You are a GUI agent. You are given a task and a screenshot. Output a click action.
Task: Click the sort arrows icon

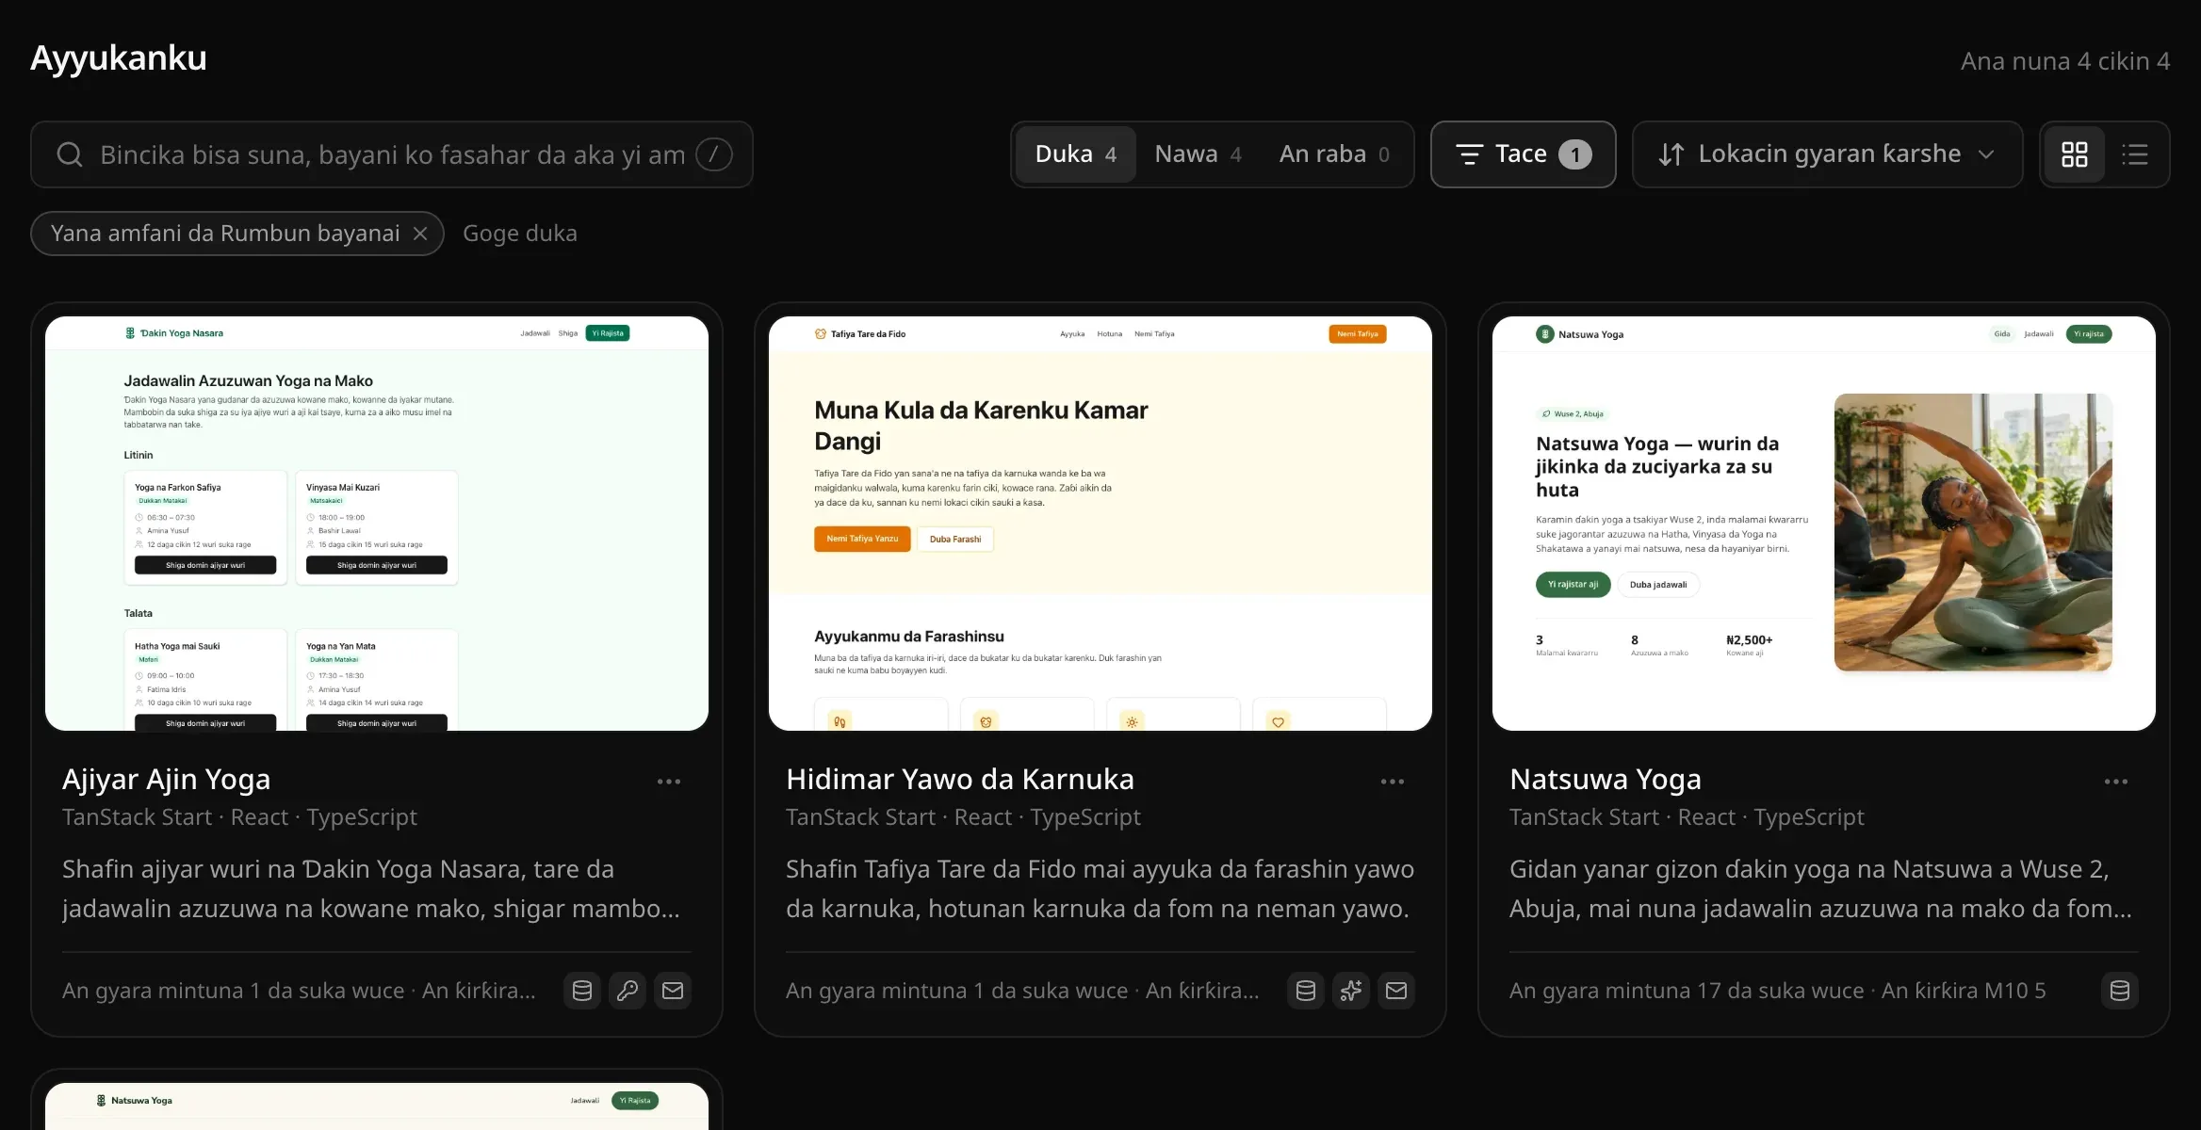(x=1671, y=154)
